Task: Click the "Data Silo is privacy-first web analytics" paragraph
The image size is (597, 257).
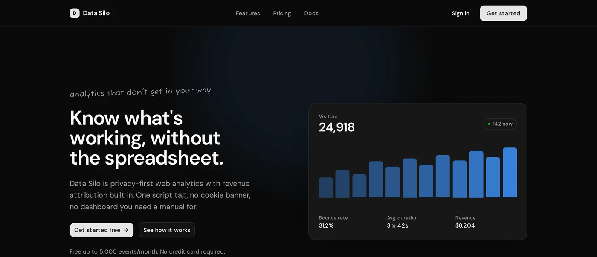Action: pos(160,195)
